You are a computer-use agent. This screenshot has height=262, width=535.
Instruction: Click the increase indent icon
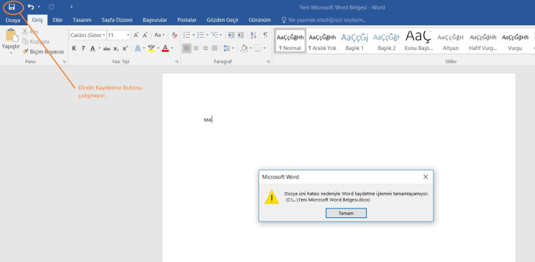point(241,35)
